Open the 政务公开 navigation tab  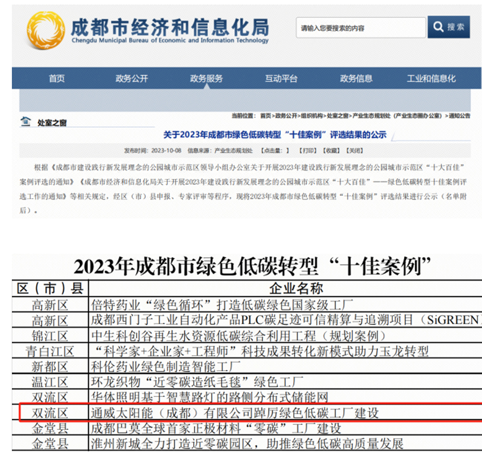pos(132,79)
